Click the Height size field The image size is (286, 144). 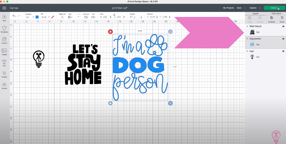point(119,17)
